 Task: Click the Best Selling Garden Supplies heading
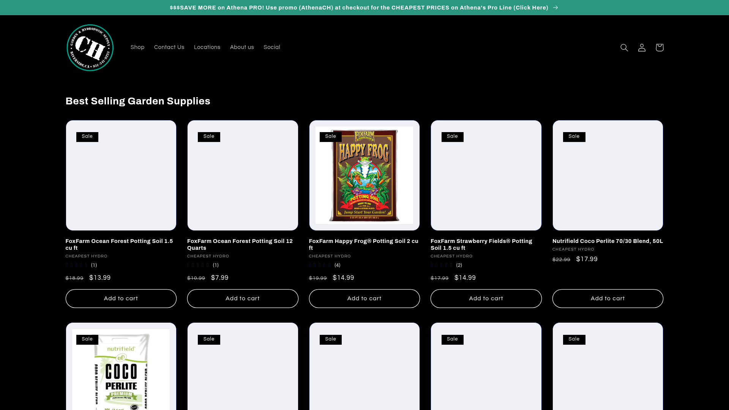[x=138, y=101]
